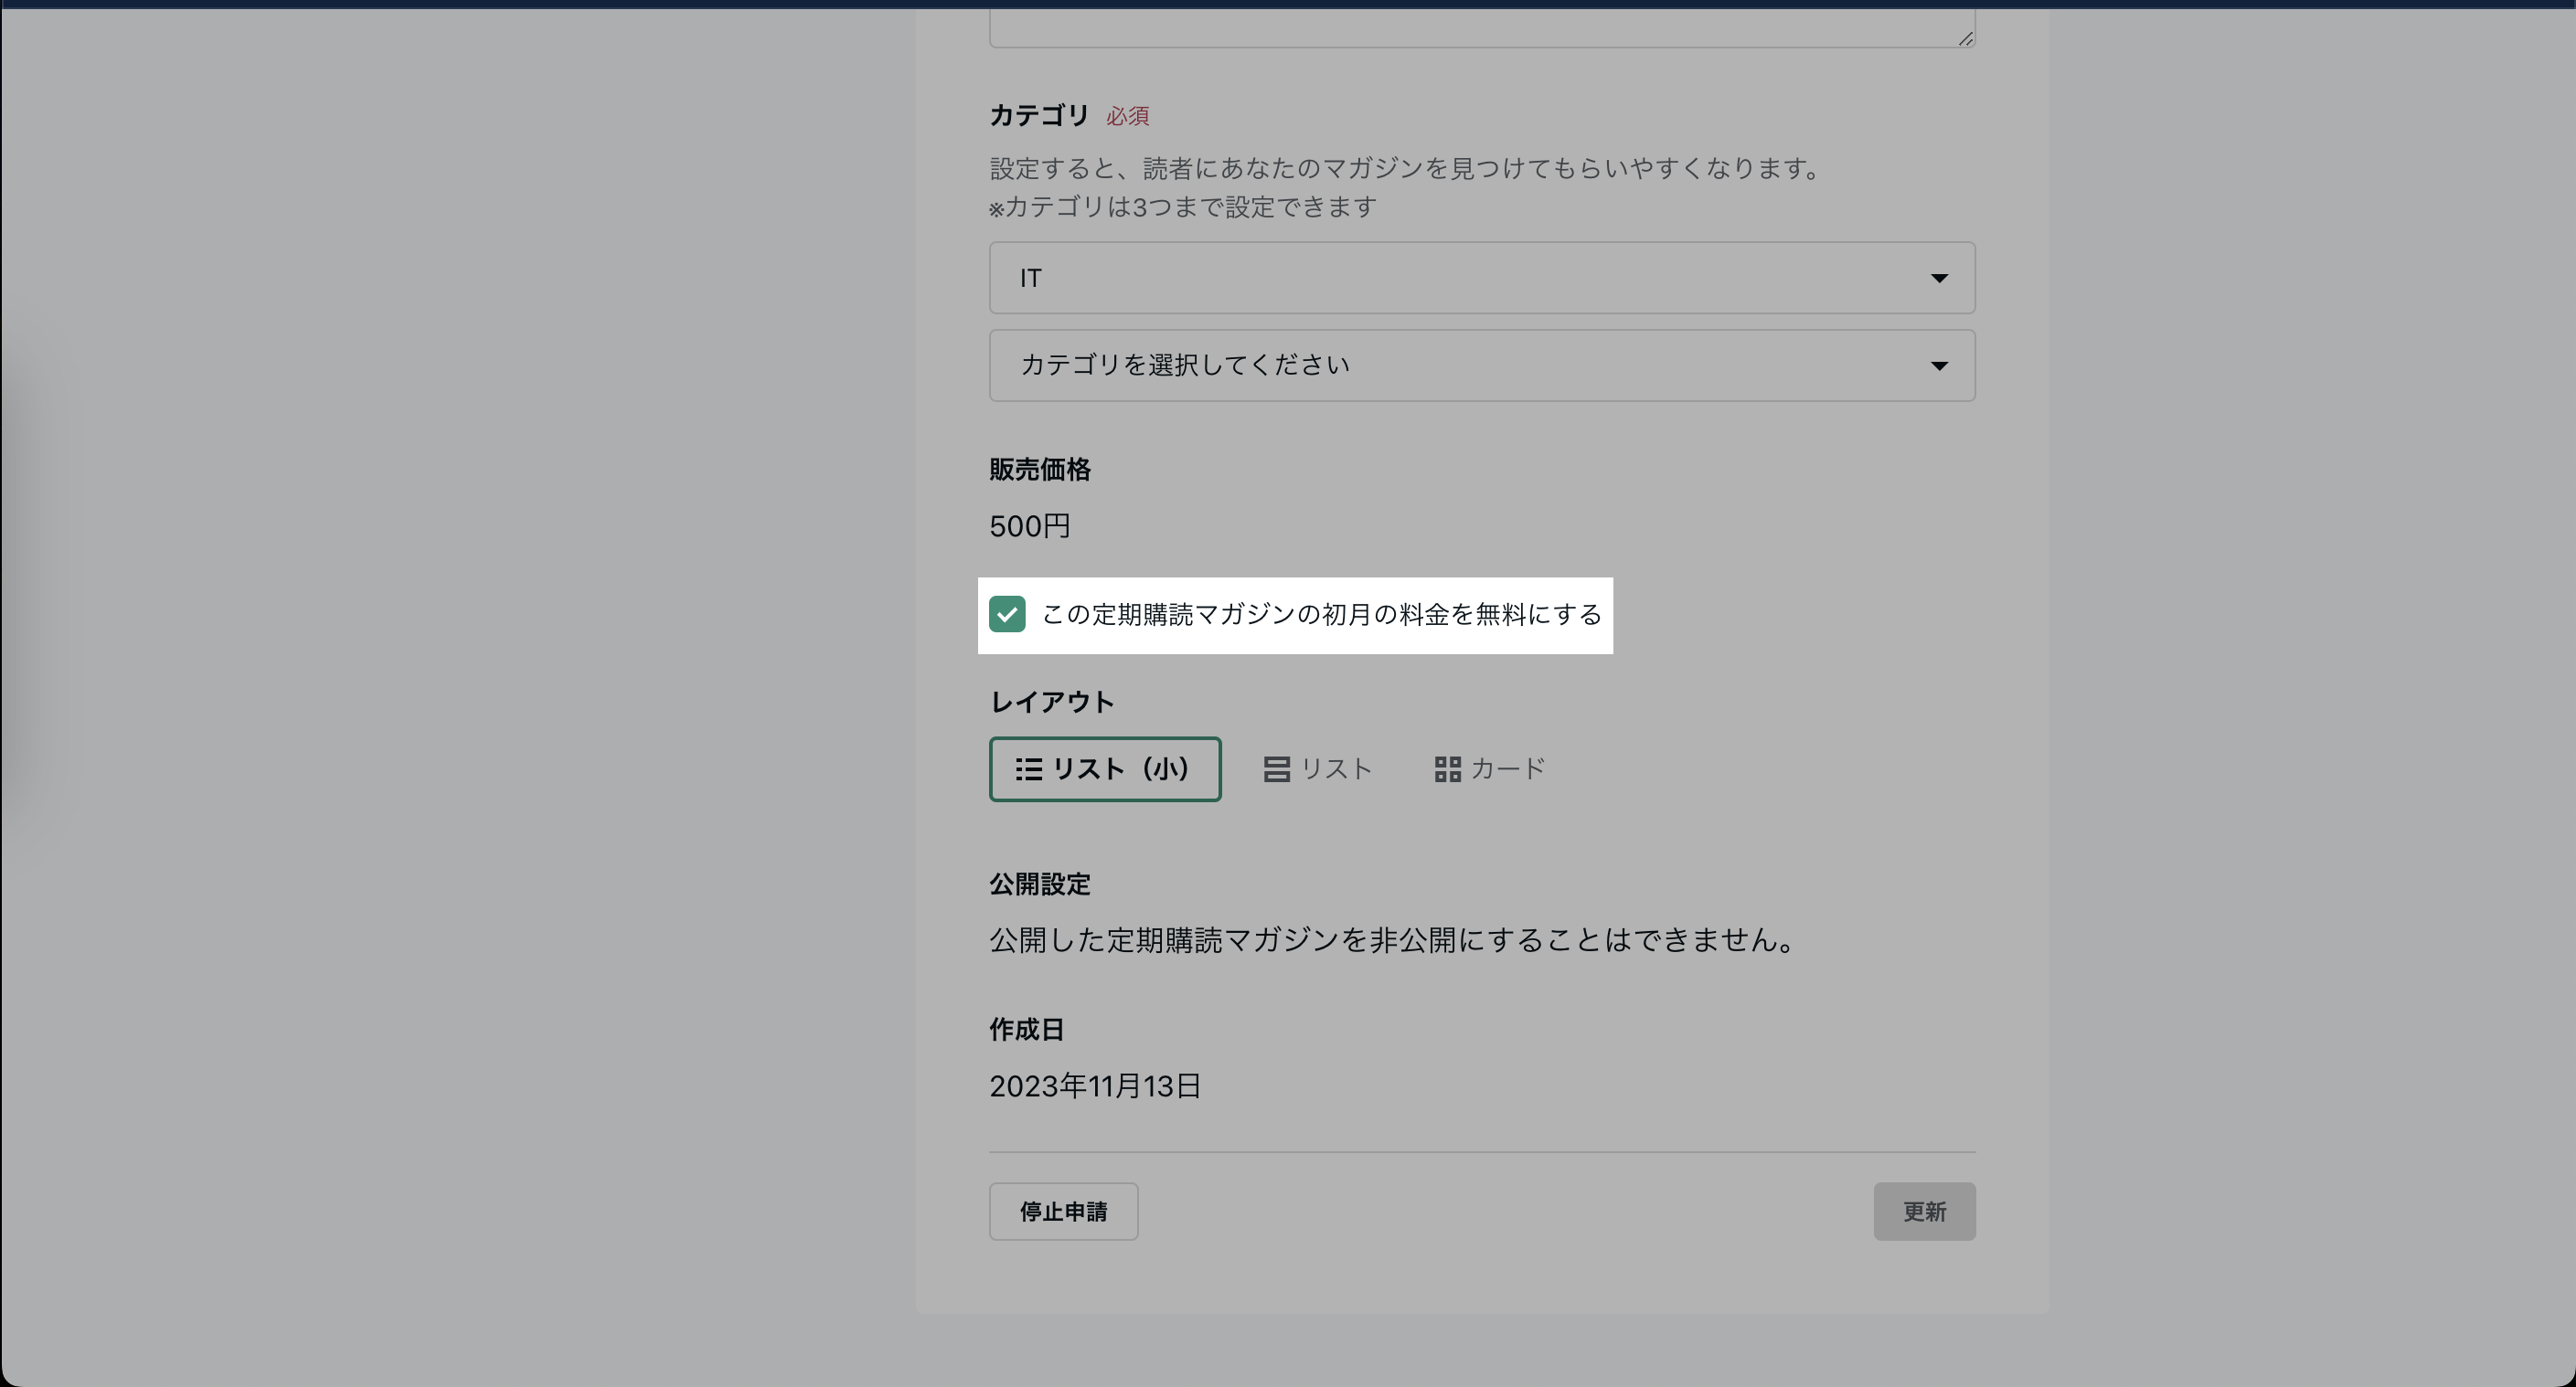
Task: Click the ※カテゴリは3つまで設定できます note
Action: (x=1183, y=206)
